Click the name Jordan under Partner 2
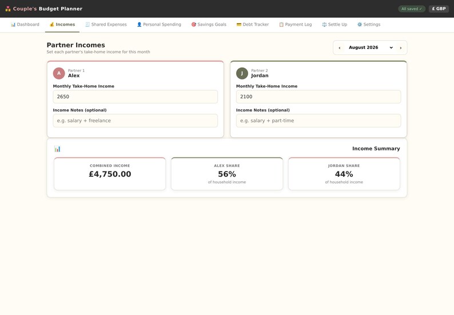 tap(260, 75)
